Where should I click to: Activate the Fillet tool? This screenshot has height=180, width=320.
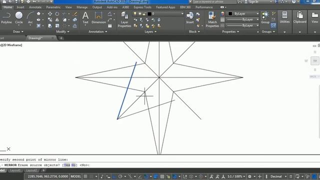(64, 20)
